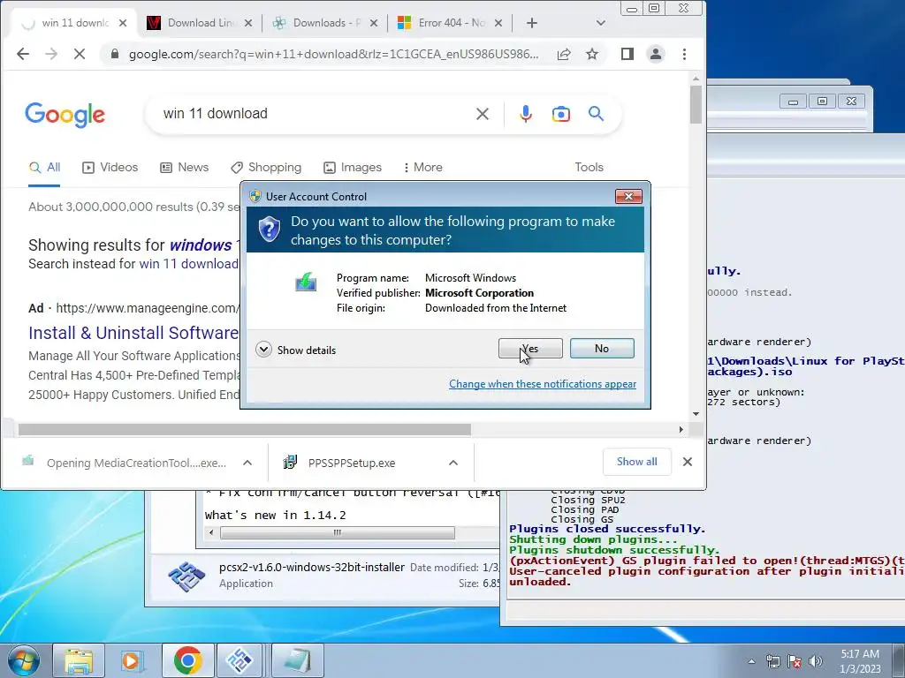The width and height of the screenshot is (905, 678).
Task: Click the Action Center flag tray icon
Action: click(795, 661)
